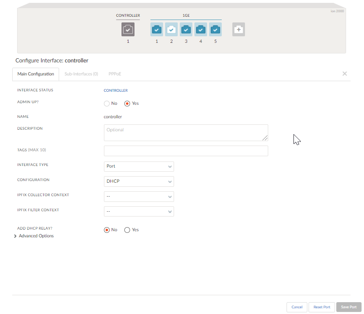
Task: Click inside the Tags input field
Action: point(186,151)
